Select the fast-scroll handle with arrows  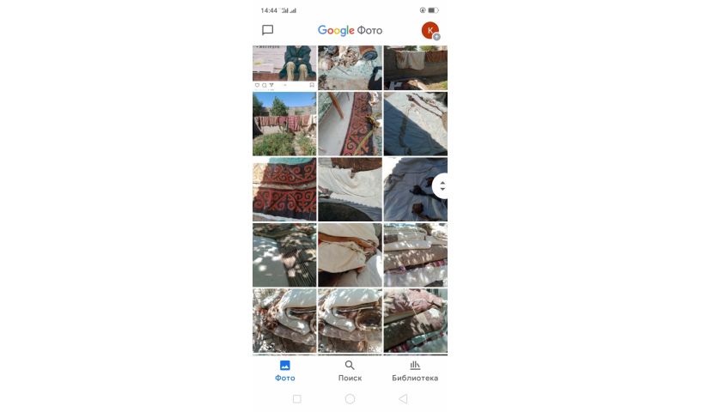click(x=441, y=186)
